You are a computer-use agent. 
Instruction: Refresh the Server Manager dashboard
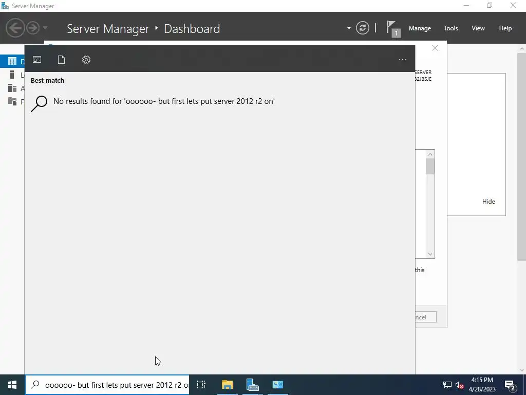(x=363, y=28)
